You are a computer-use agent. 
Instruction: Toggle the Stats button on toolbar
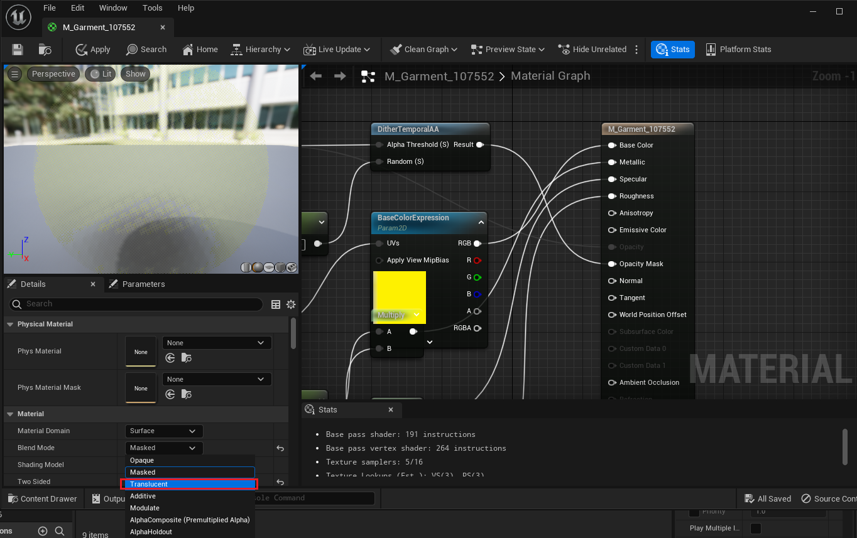tap(673, 50)
